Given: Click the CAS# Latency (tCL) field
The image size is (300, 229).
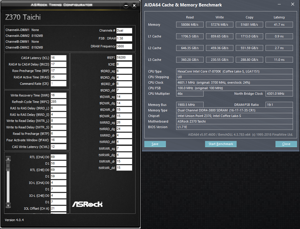Looking at the screenshot, I should click(x=58, y=58).
